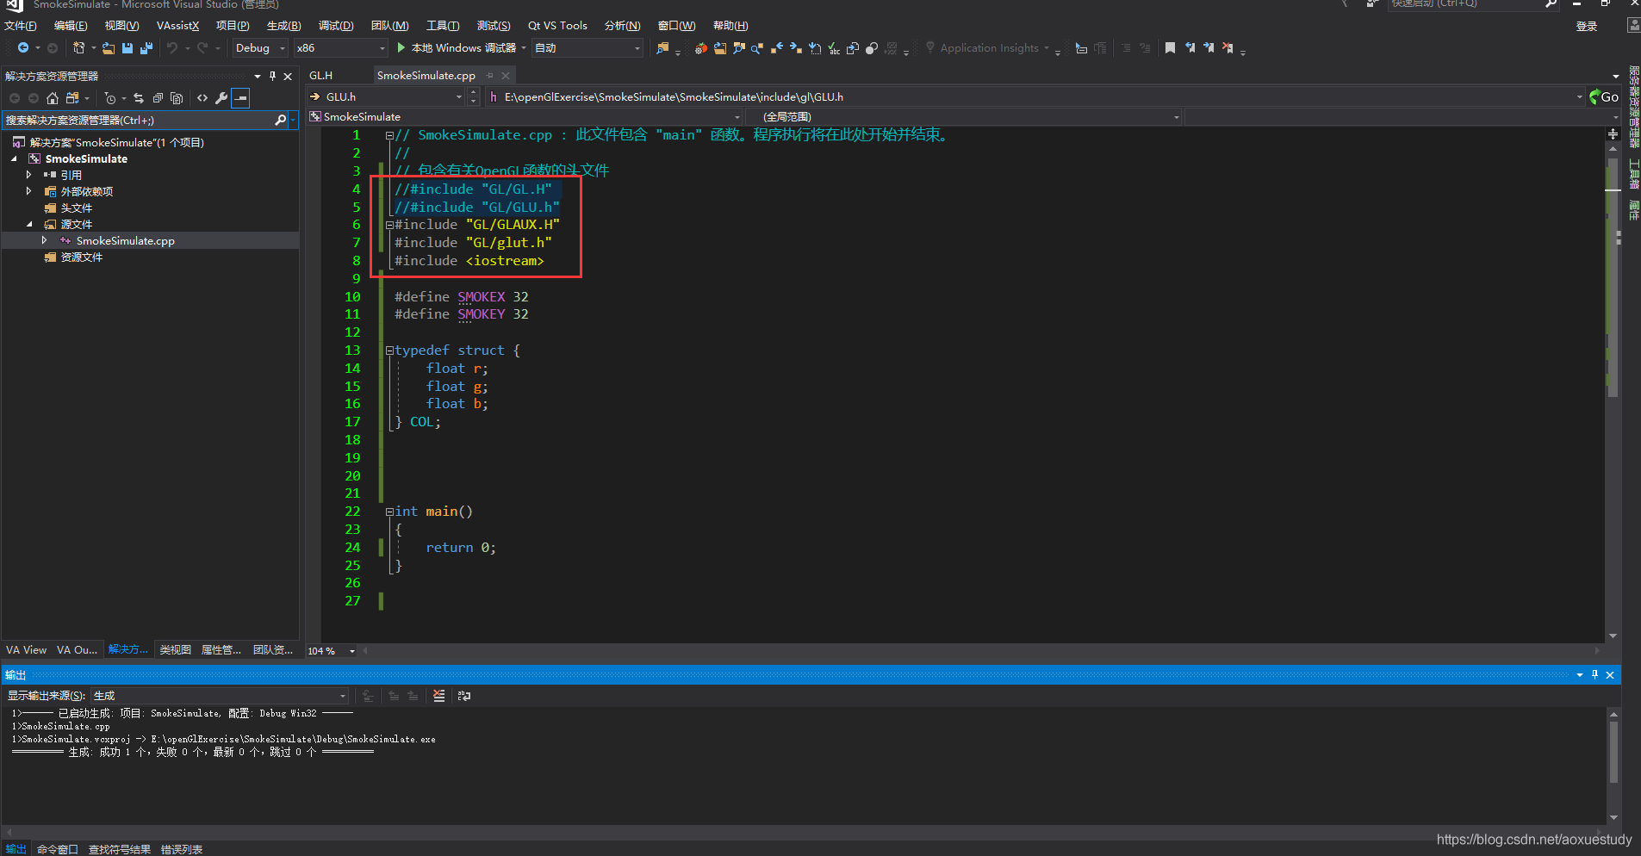This screenshot has width=1641, height=856.
Task: Switch to the 查找符号结果 bottom tab
Action: coord(120,849)
